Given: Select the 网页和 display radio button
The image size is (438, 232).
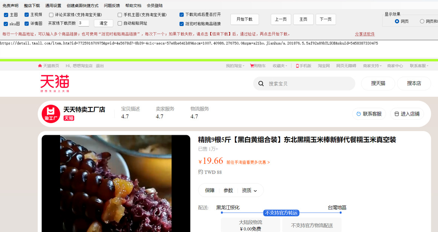Looking at the screenshot, I should [422, 21].
